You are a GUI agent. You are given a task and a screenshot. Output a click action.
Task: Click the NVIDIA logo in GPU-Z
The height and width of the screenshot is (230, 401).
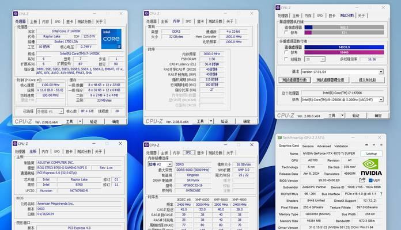click(371, 167)
